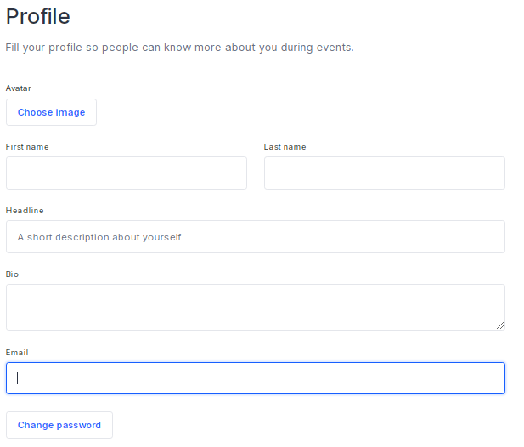524x447 pixels.
Task: Click the Bio label
Action: (x=12, y=274)
